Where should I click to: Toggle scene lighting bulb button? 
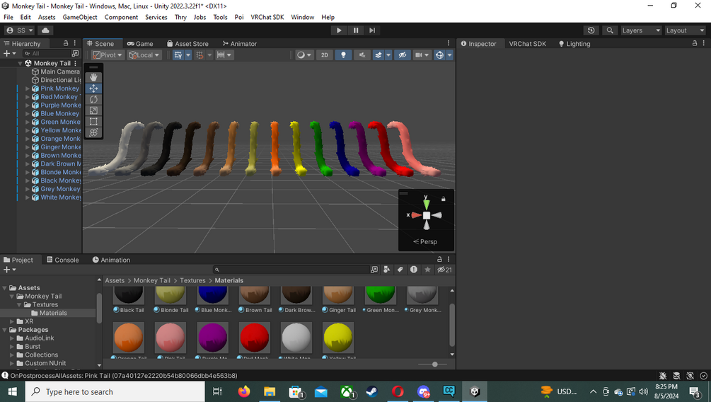pos(343,55)
